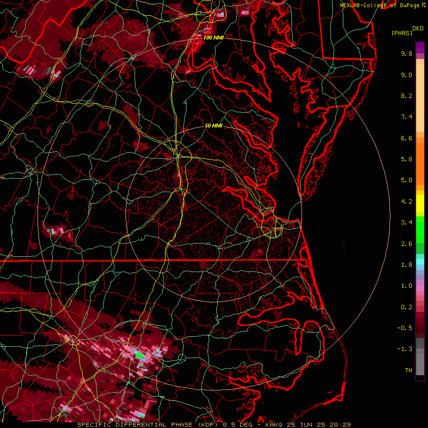
Task: Click the -0.5 color scale value
Action: click(x=405, y=328)
